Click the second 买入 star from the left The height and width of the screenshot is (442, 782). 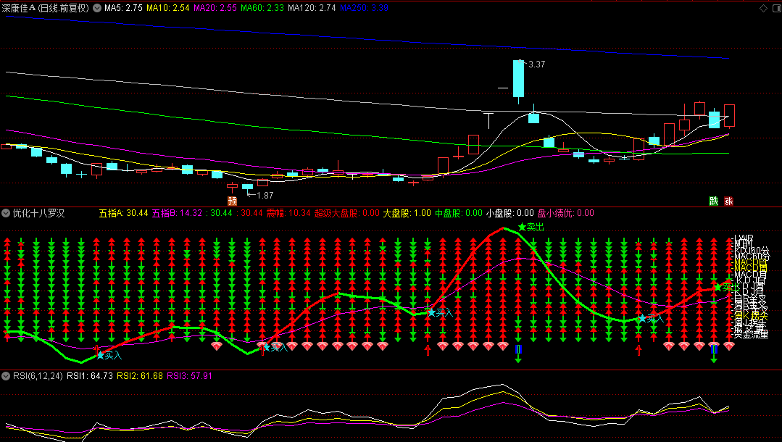(x=266, y=346)
